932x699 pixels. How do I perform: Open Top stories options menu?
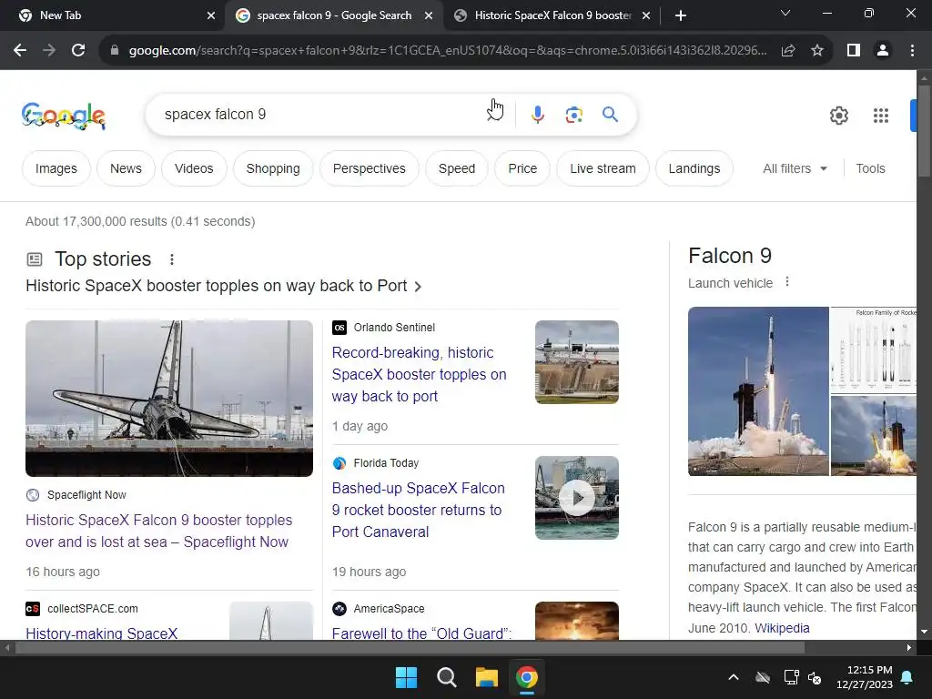click(x=172, y=259)
